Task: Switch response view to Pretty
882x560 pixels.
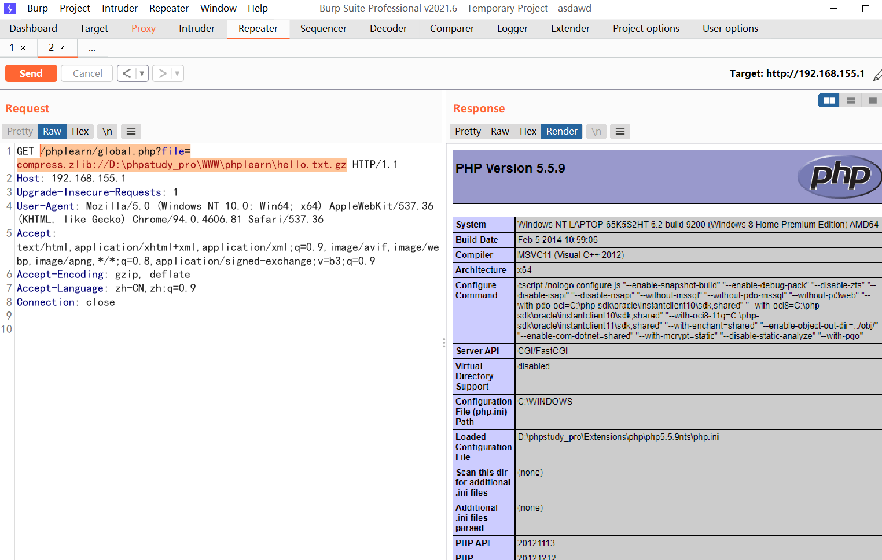Action: tap(468, 132)
